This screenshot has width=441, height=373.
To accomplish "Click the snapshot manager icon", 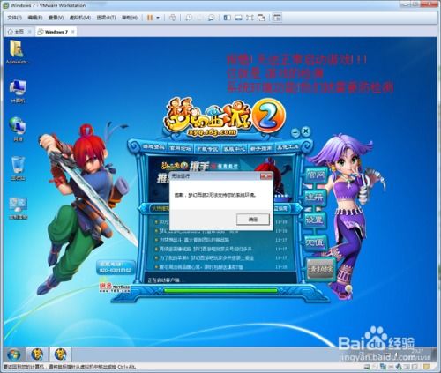I will coord(211,18).
